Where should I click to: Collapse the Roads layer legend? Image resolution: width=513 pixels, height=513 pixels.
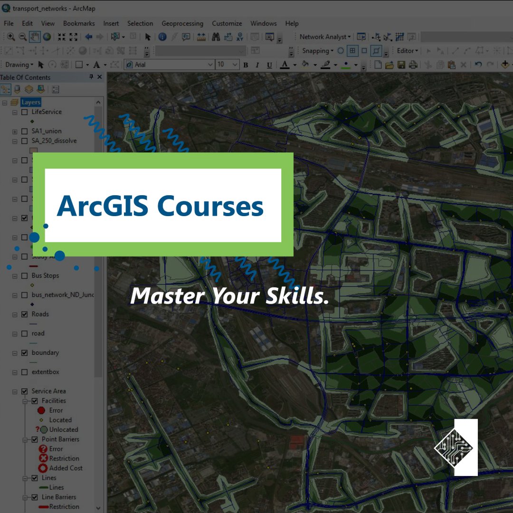pyautogui.click(x=15, y=315)
